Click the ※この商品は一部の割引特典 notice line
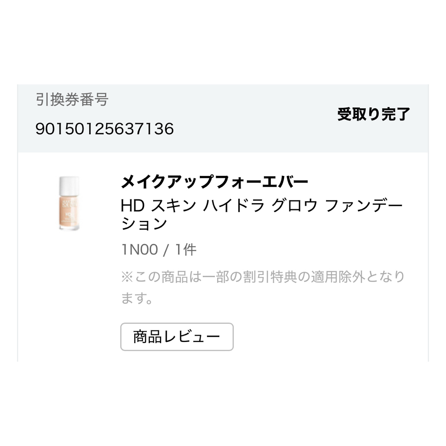 (263, 277)
